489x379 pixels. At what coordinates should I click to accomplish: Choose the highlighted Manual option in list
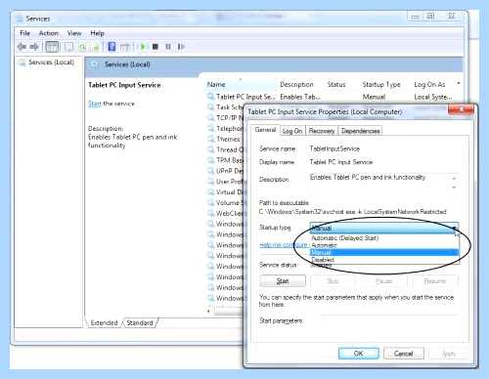[384, 252]
